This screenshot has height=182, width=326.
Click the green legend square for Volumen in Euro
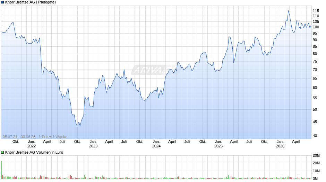click(2, 152)
